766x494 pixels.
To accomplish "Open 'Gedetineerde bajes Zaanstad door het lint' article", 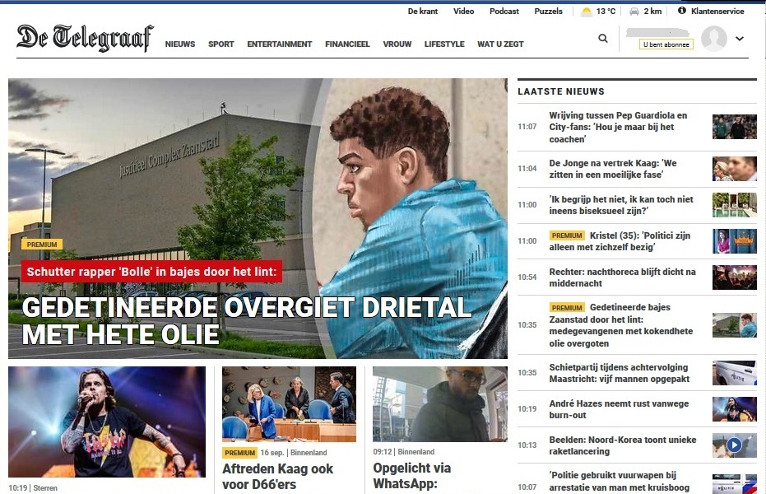I will [x=621, y=325].
